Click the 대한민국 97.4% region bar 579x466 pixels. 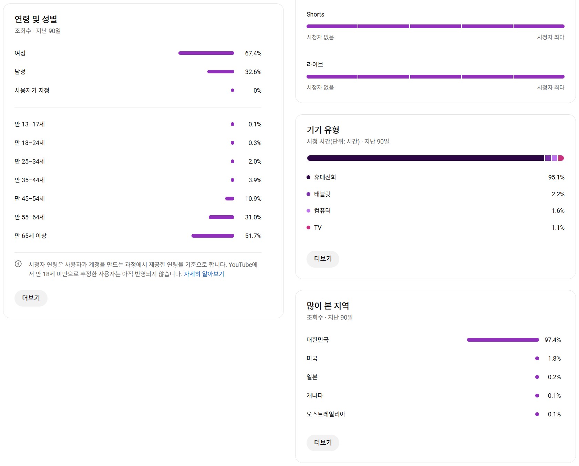pos(503,340)
